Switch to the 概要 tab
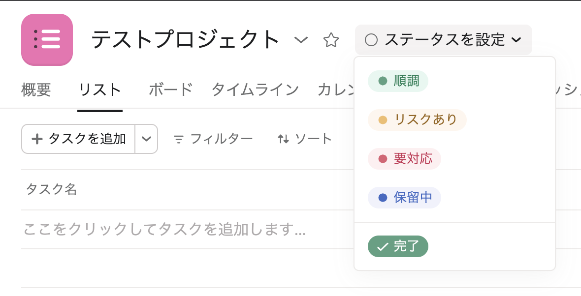The height and width of the screenshot is (296, 581). 36,90
